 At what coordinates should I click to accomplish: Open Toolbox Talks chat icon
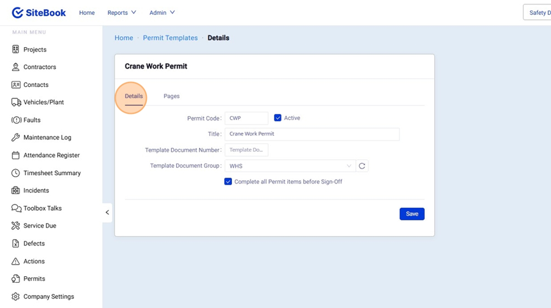16,208
